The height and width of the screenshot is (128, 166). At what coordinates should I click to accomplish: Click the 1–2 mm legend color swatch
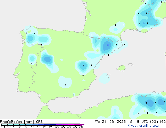coord(16,125)
